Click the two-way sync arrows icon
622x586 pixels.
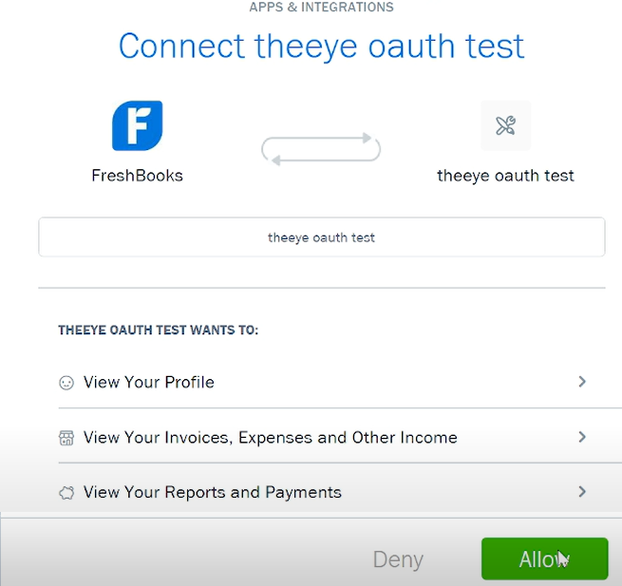(x=321, y=149)
